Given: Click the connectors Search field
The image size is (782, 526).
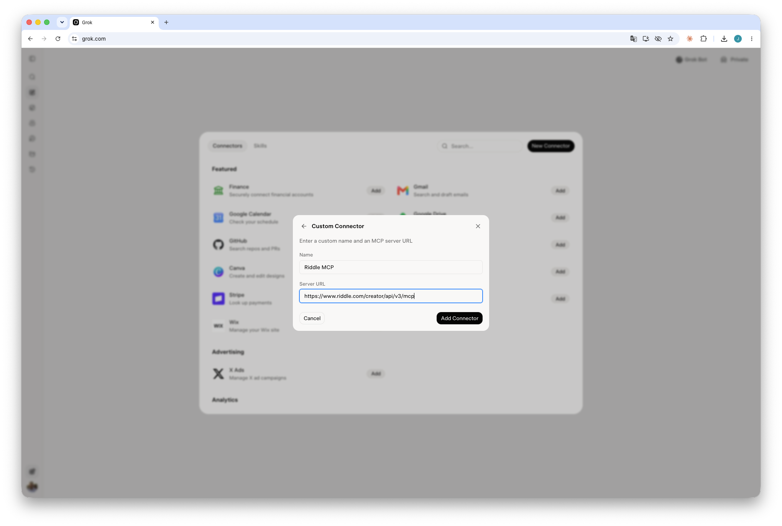Looking at the screenshot, I should [480, 146].
